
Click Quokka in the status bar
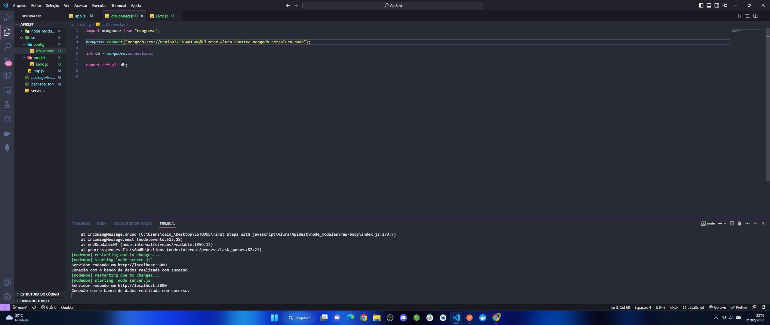67,307
